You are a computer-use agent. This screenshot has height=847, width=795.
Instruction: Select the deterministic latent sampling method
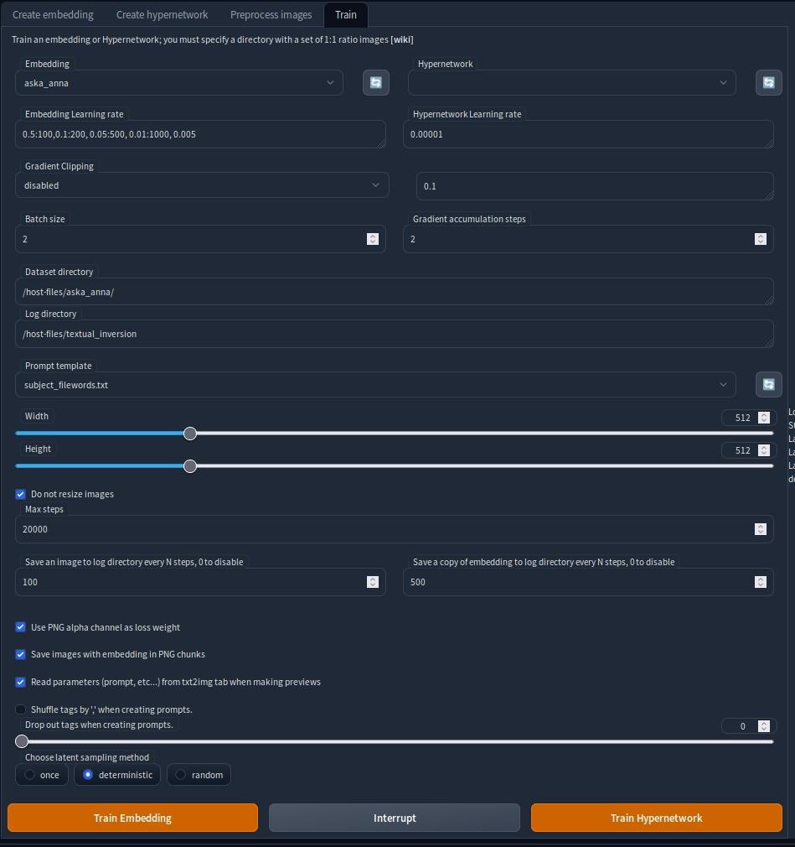117,775
